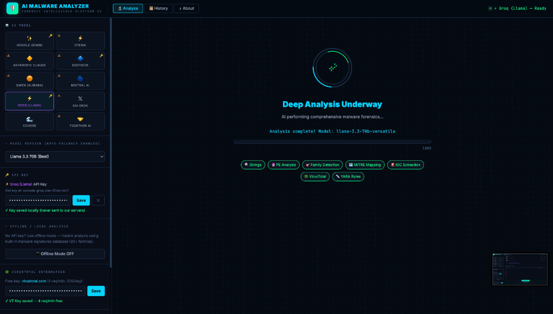Image resolution: width=553 pixels, height=314 pixels.
Task: Click the Family Detection chip
Action: coord(322,165)
